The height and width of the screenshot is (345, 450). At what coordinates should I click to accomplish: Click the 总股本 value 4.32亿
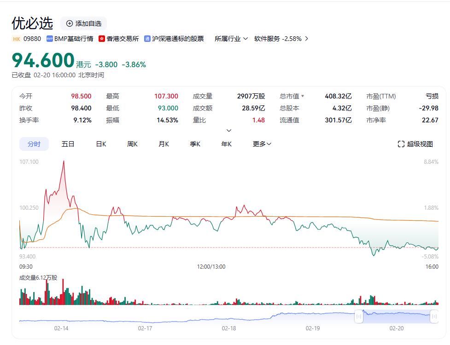point(342,108)
